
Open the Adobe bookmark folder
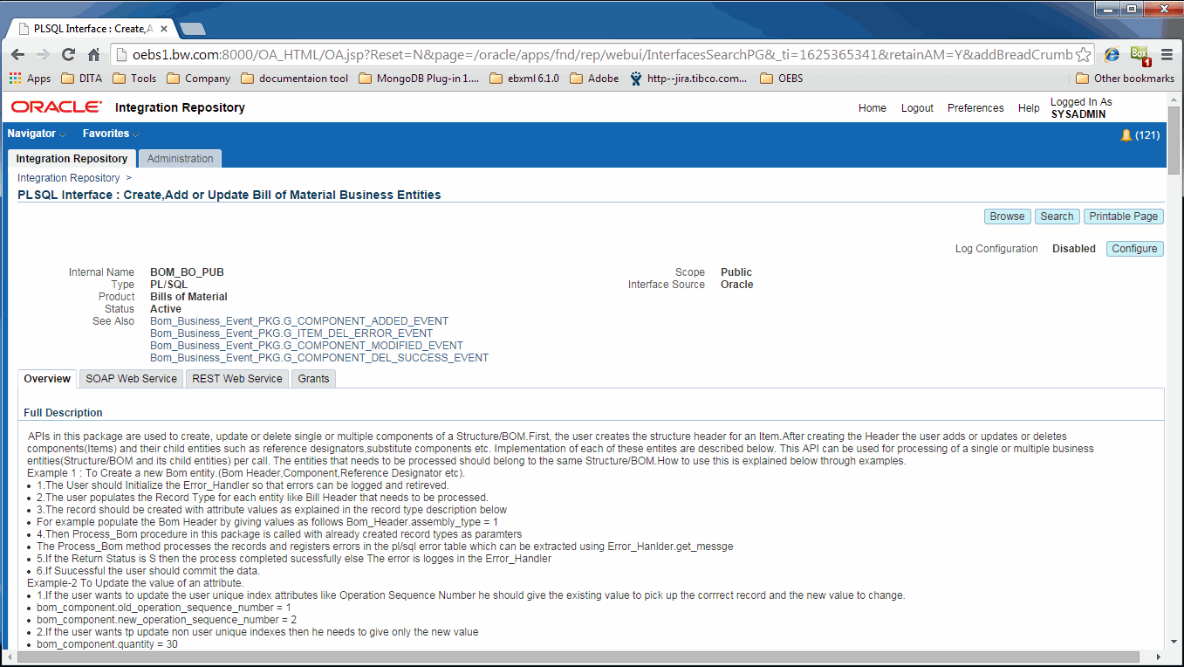click(x=594, y=78)
